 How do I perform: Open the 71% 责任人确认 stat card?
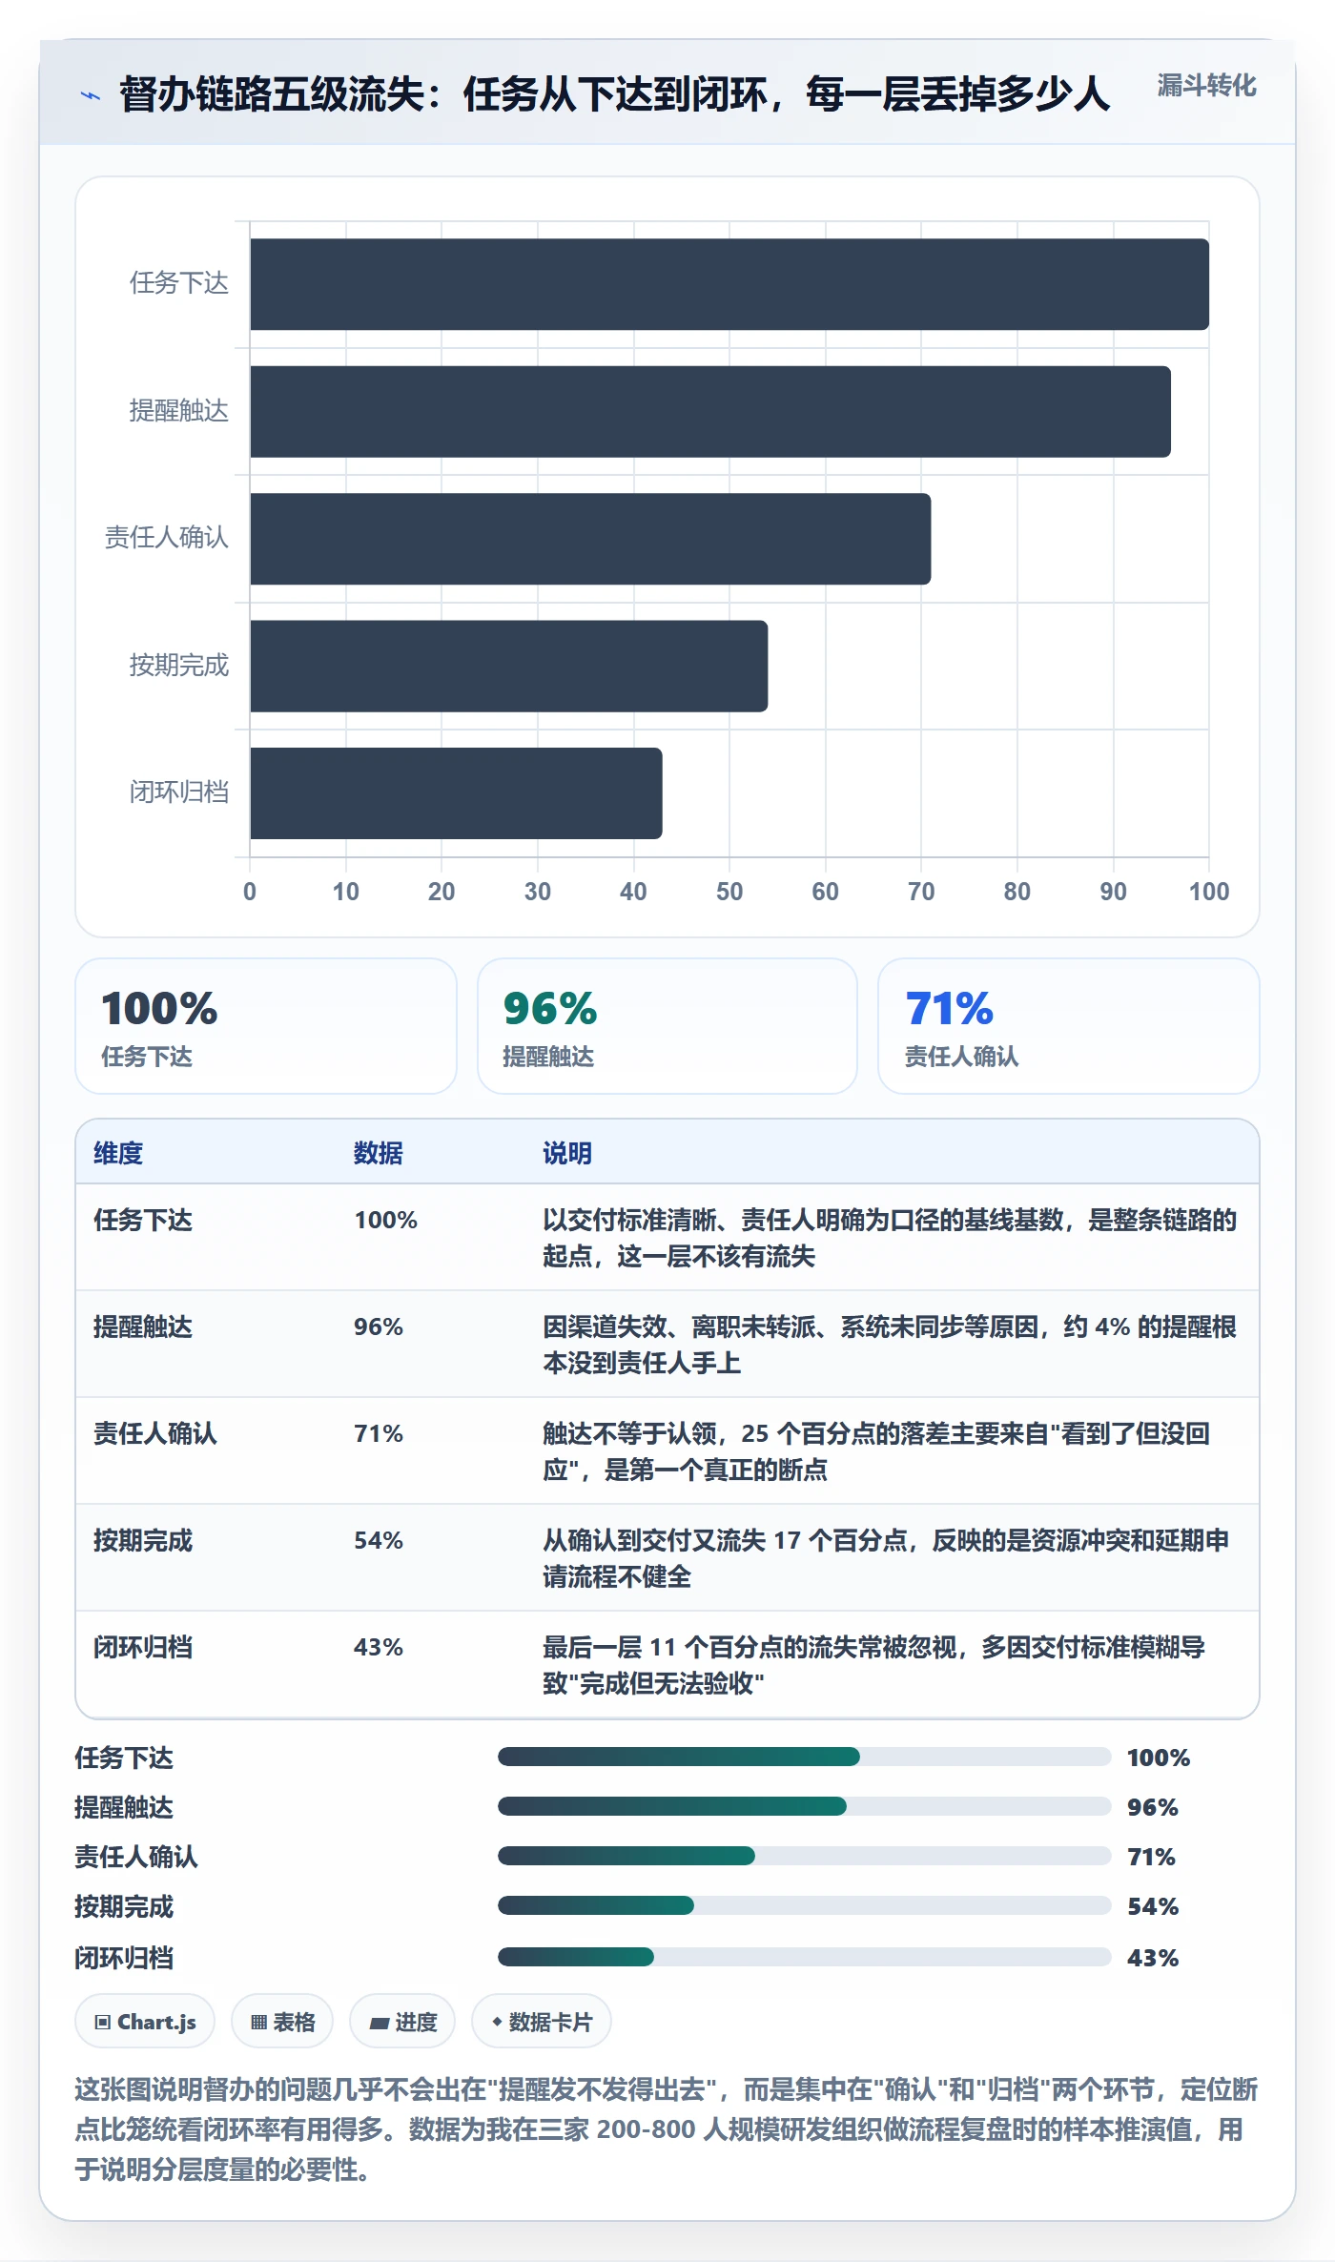click(x=1069, y=1026)
